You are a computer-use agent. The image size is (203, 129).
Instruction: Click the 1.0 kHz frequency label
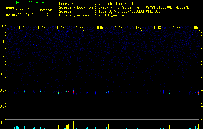tap(2, 58)
